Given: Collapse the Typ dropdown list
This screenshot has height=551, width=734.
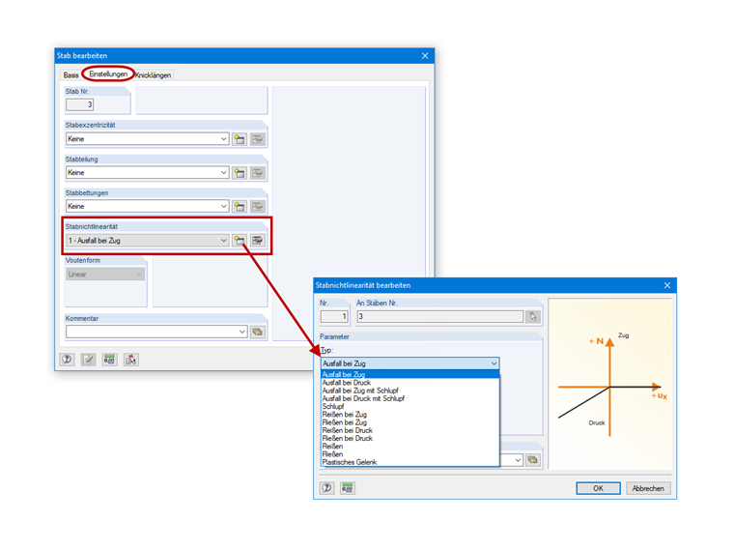Looking at the screenshot, I should pos(494,363).
